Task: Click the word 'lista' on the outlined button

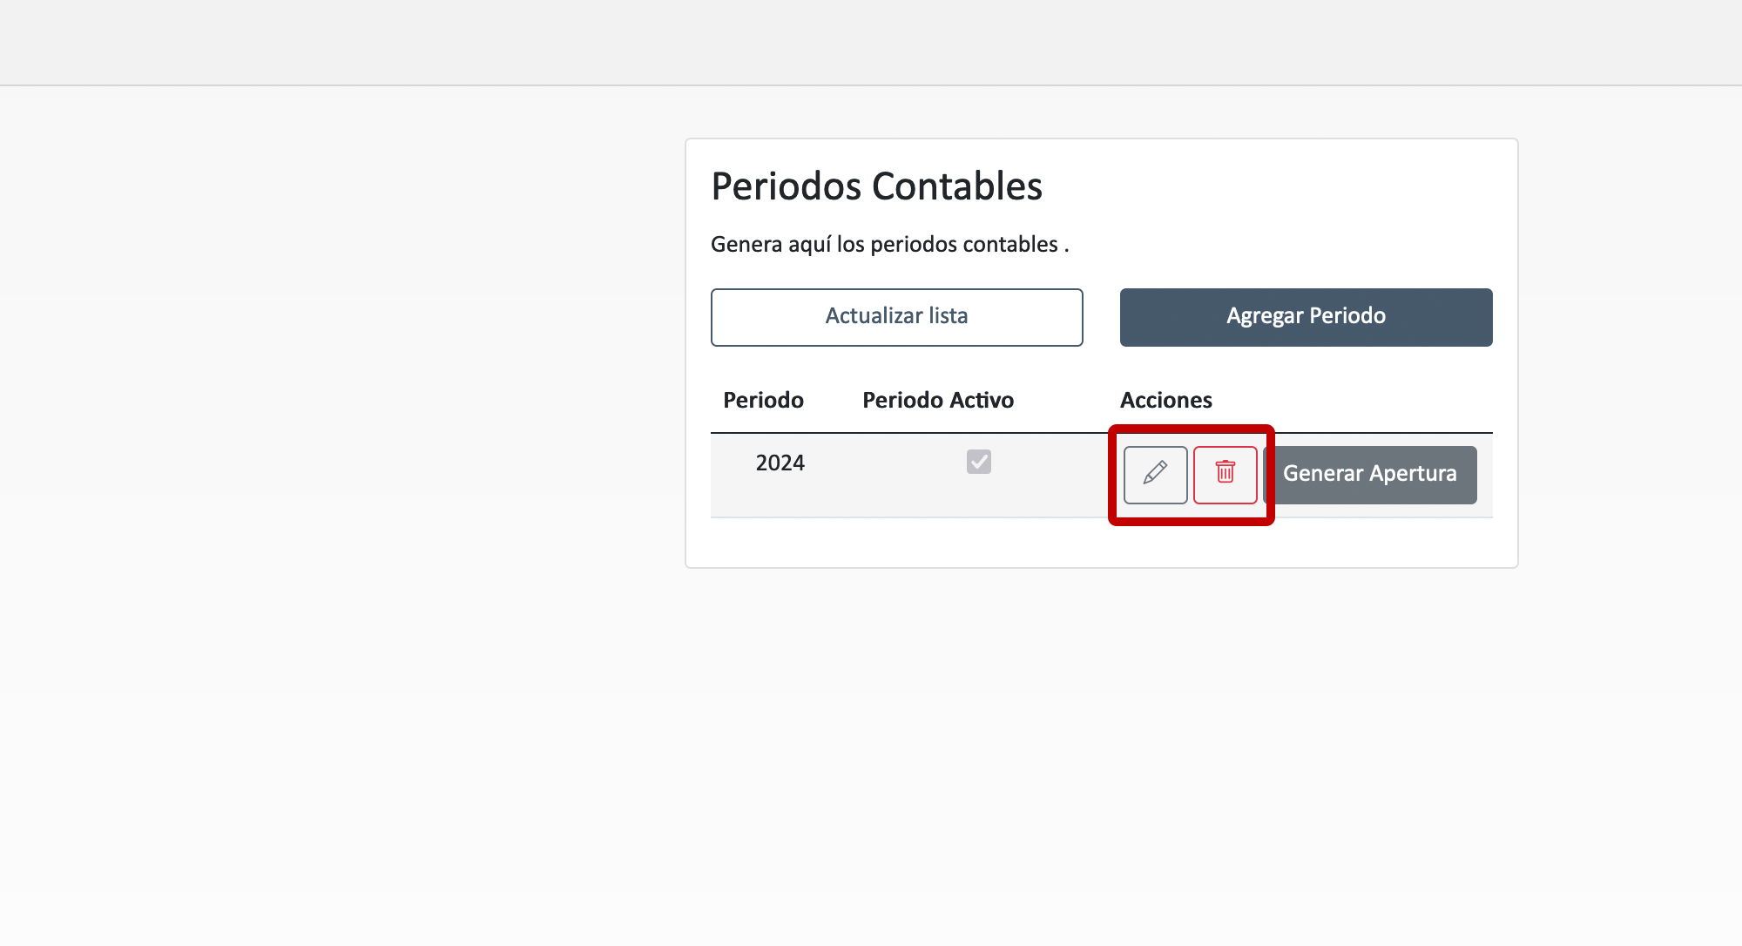Action: tap(948, 316)
